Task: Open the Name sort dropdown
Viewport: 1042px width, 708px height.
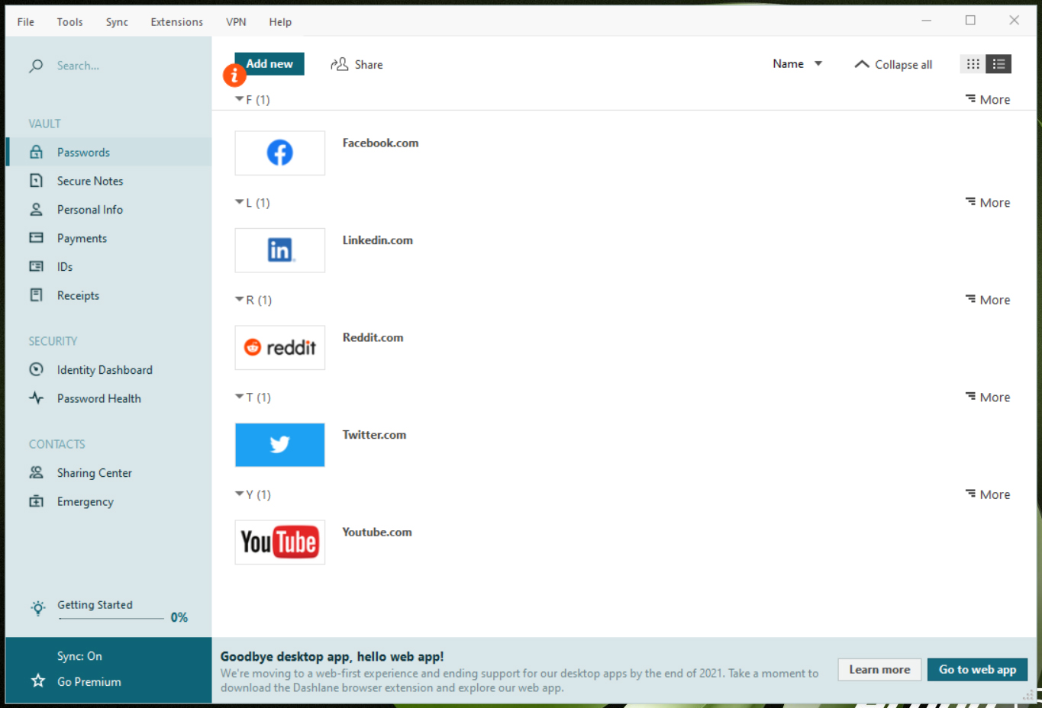Action: click(x=797, y=64)
